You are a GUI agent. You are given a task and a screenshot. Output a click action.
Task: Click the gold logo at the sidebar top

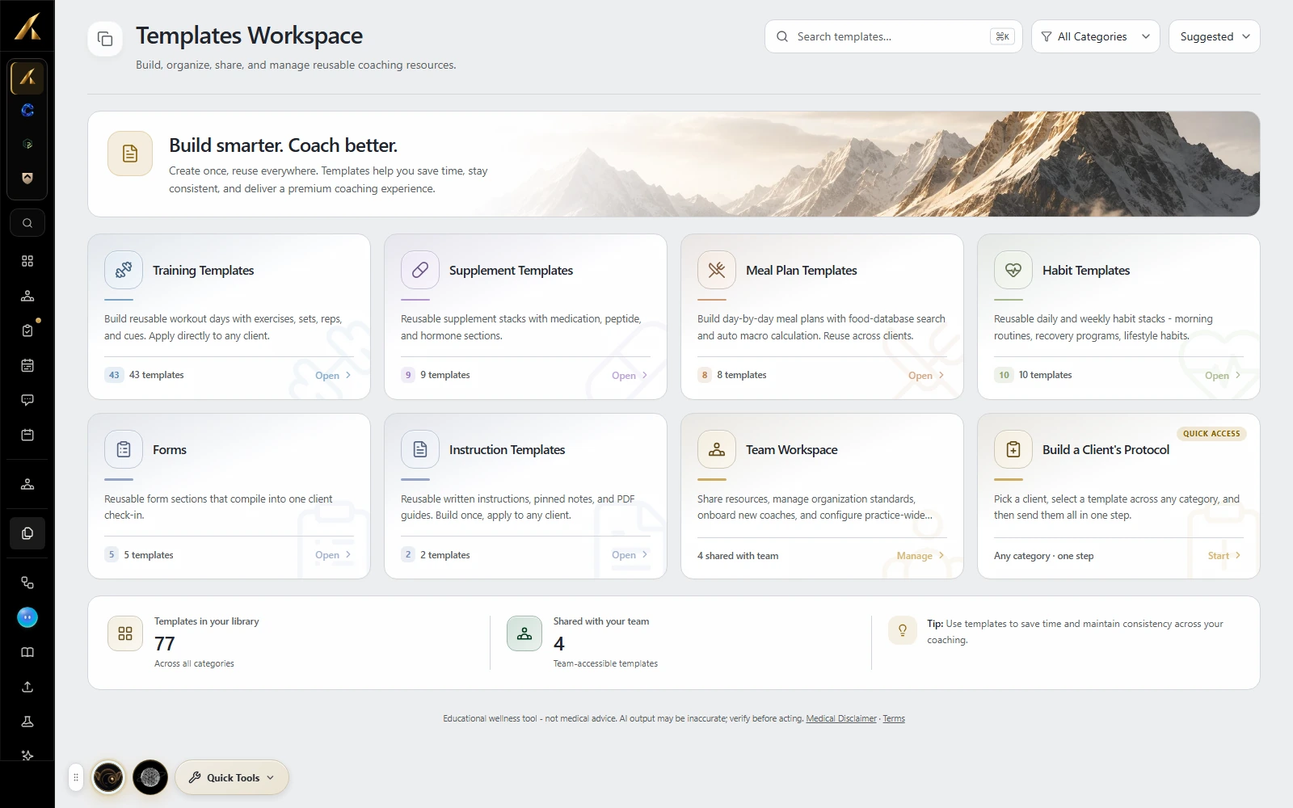coord(27,27)
